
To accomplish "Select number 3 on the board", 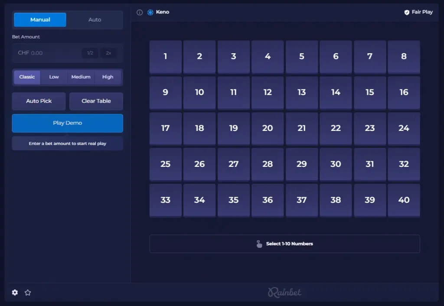I will pyautogui.click(x=234, y=57).
